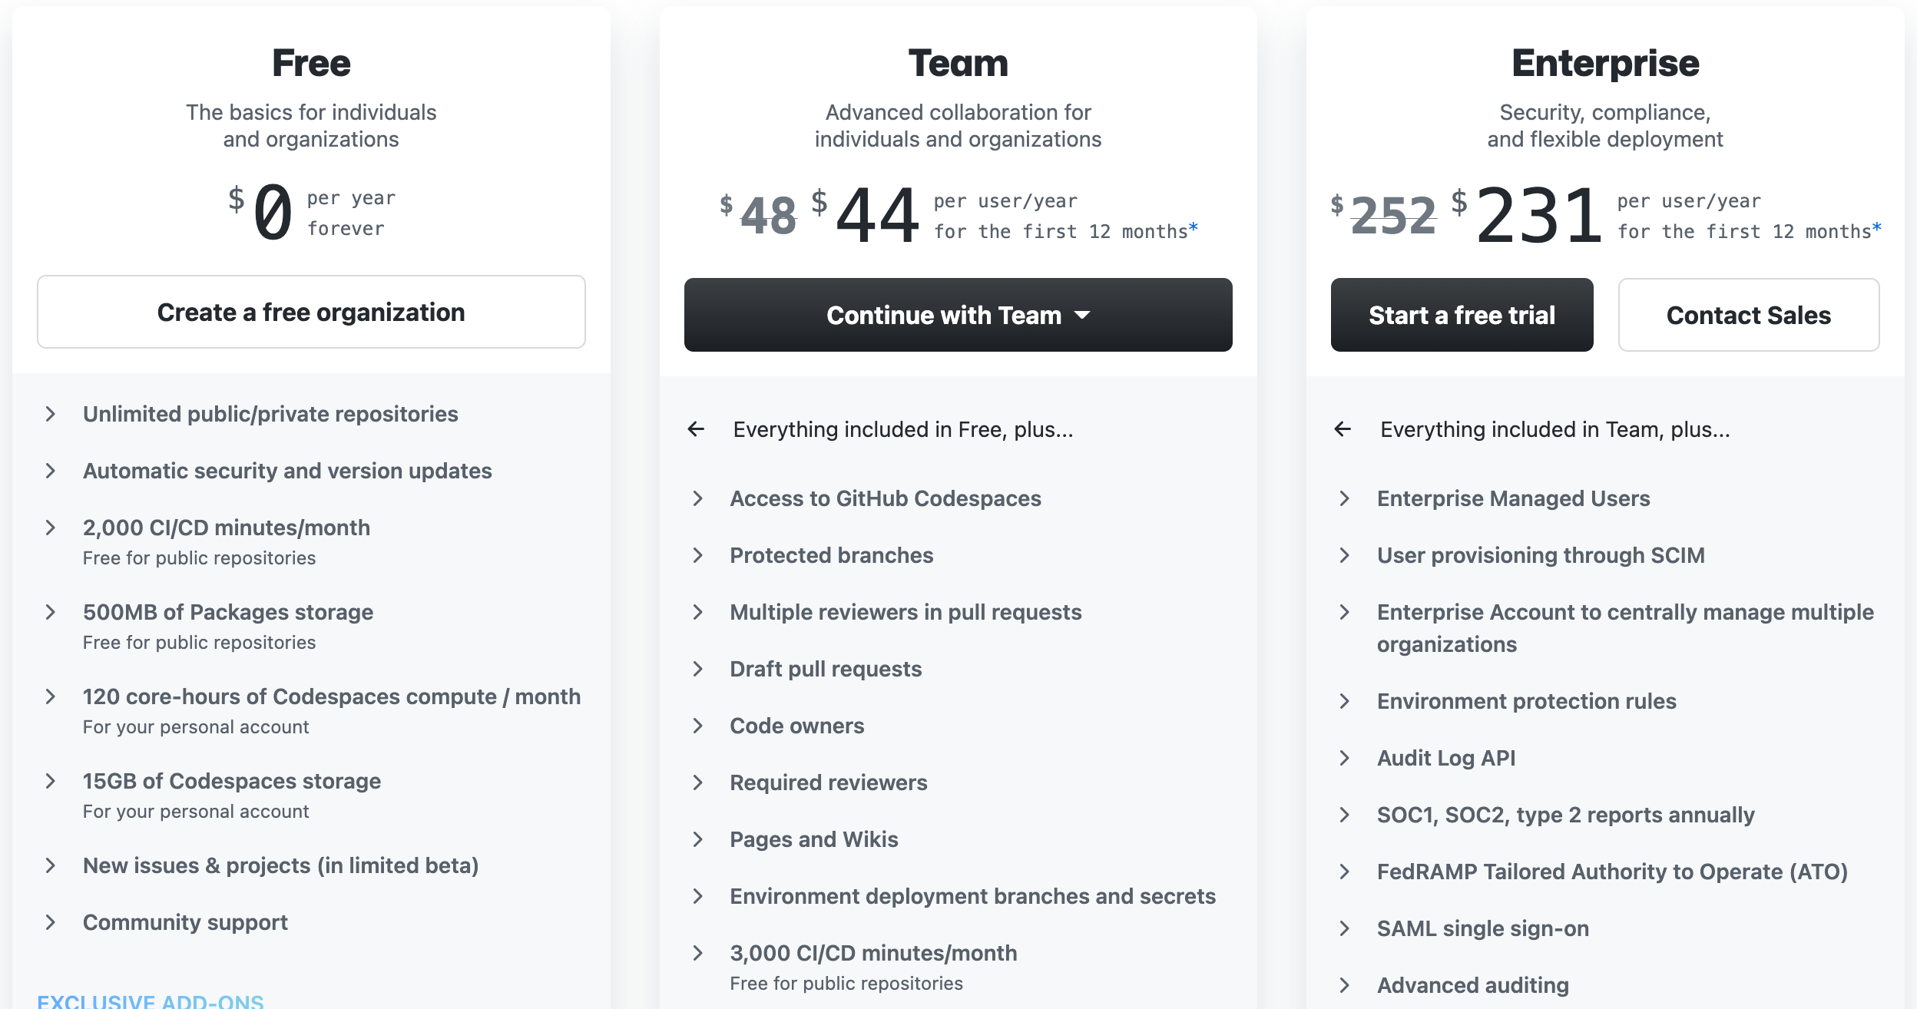This screenshot has height=1009, width=1917.
Task: Click the Contact Sales button
Action: tap(1748, 315)
